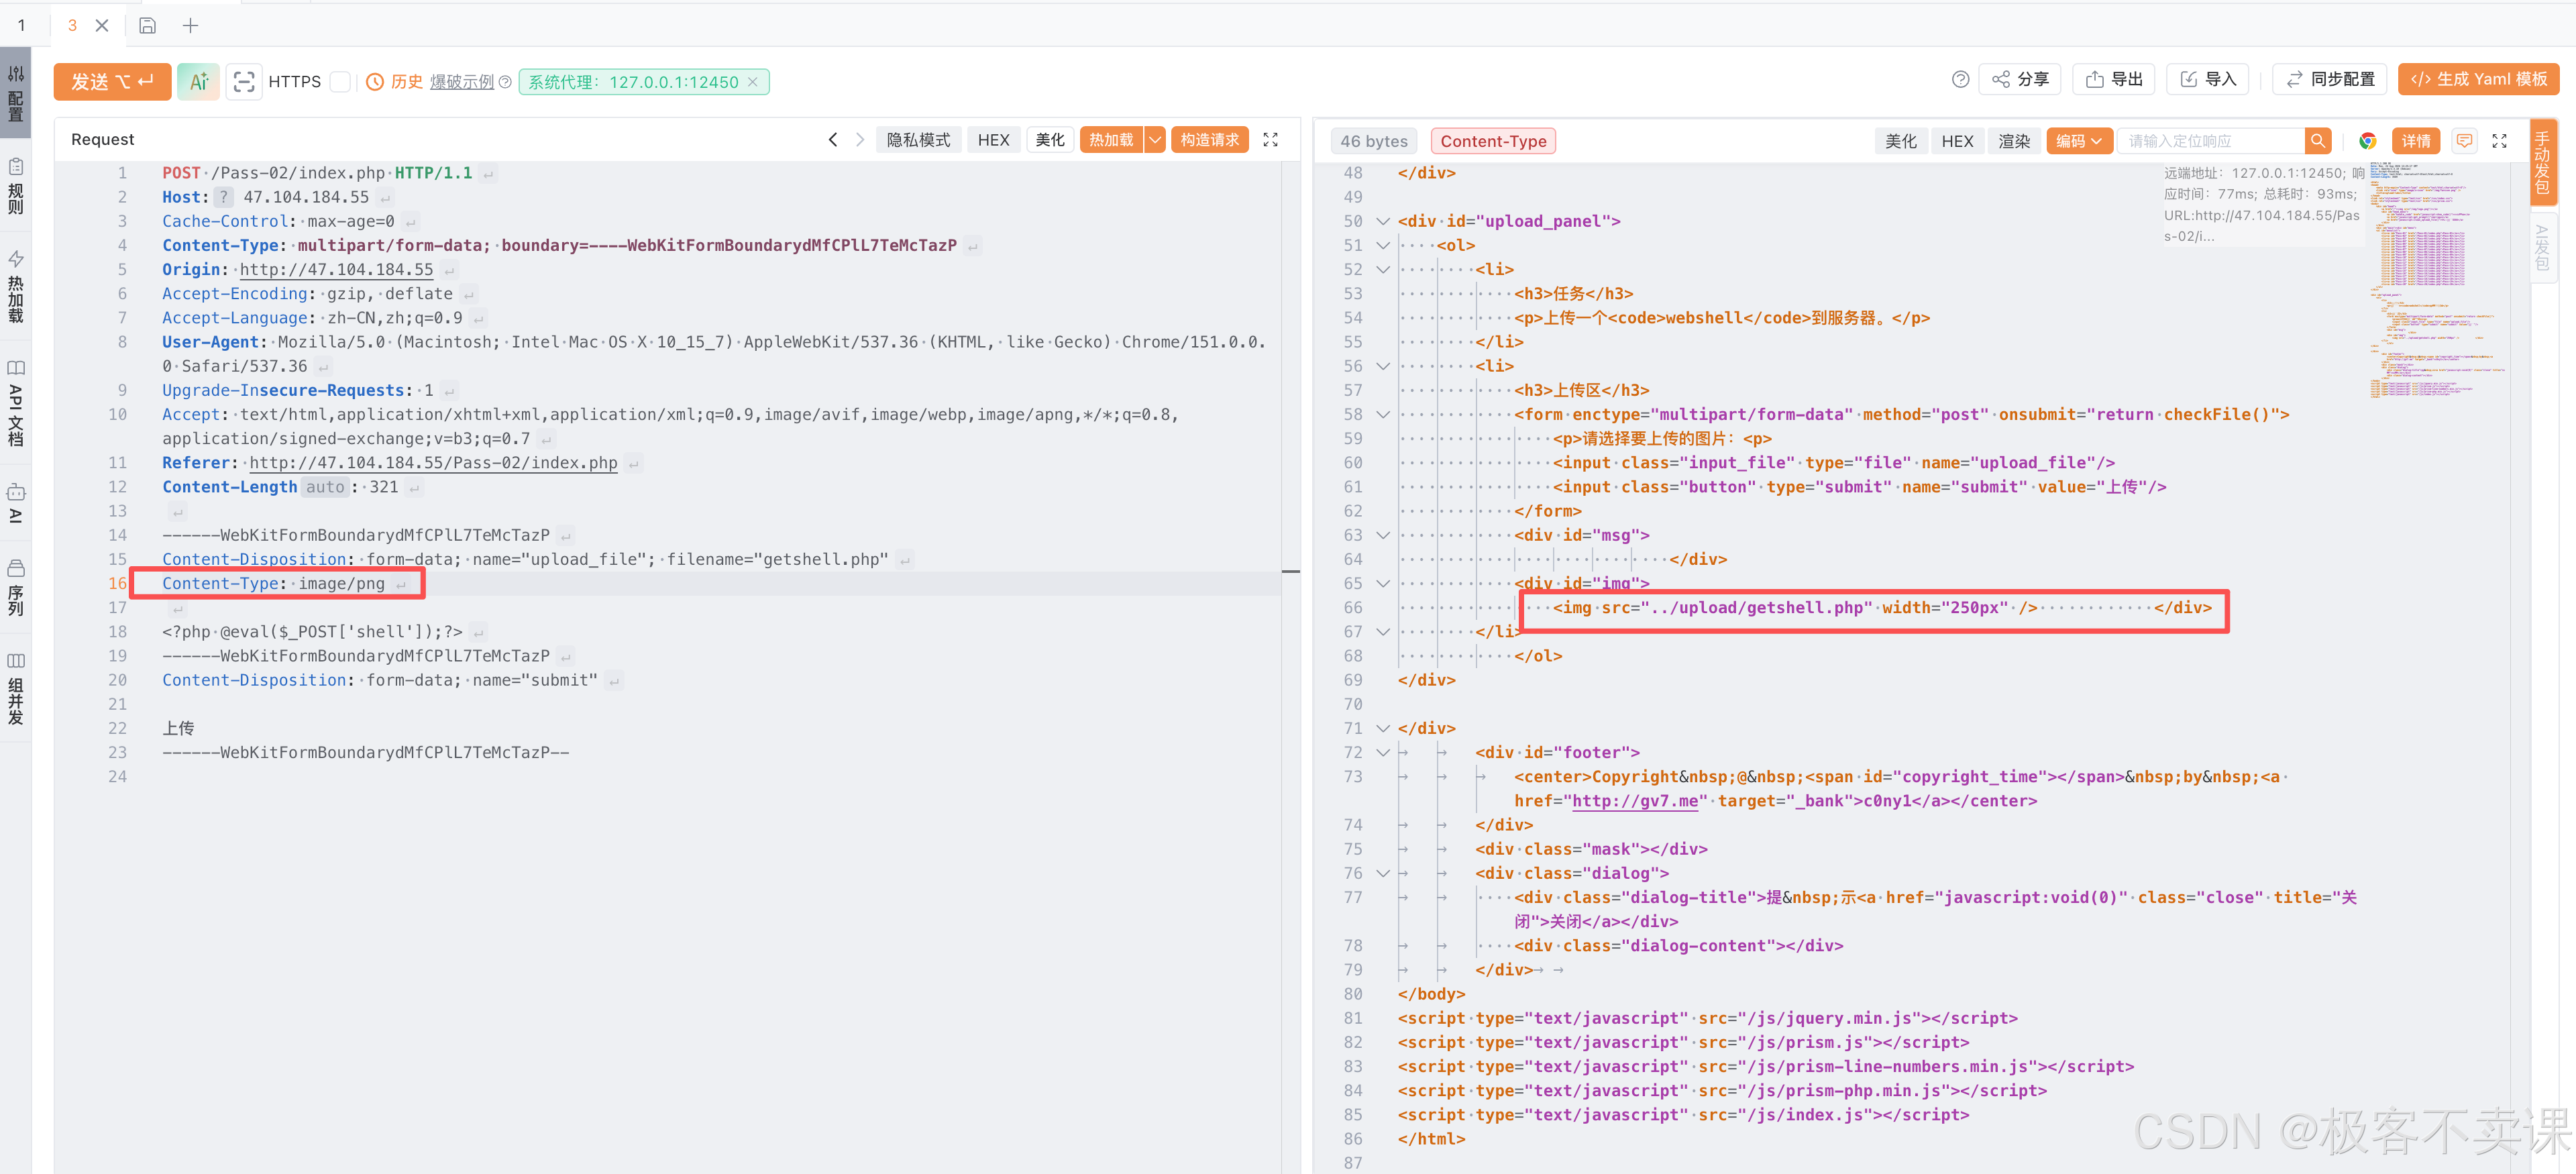This screenshot has height=1174, width=2576.
Task: Click 生成 Yaml 模板 button
Action: (x=2478, y=79)
